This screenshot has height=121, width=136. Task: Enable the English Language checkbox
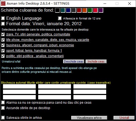click(3, 18)
